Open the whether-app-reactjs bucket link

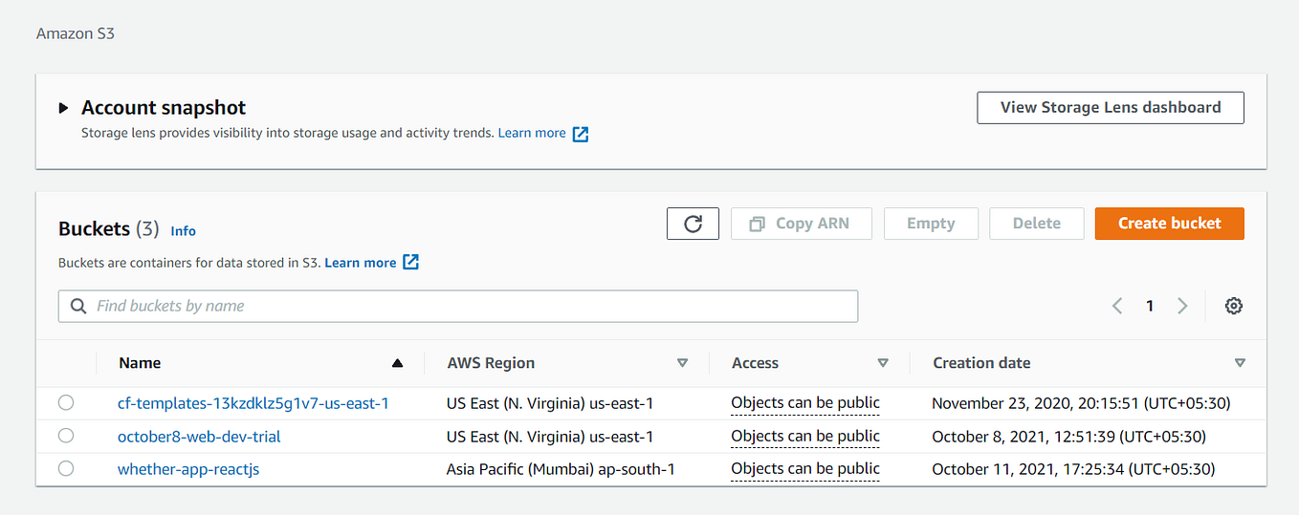point(188,469)
